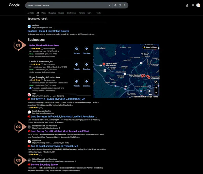Switch to the Maps tab
Viewport: 203px width, 174px height.
tap(44, 13)
